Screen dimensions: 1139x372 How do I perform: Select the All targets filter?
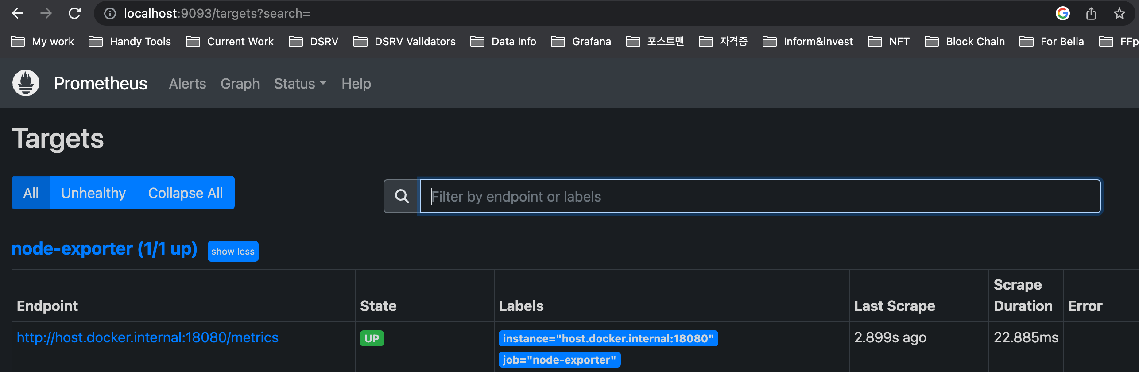[31, 193]
